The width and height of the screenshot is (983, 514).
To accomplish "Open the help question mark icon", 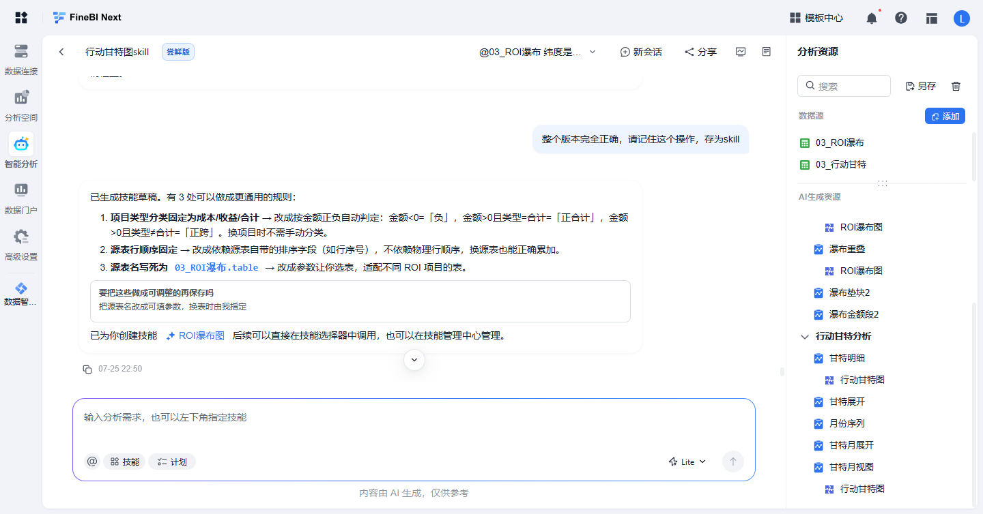I will click(901, 18).
